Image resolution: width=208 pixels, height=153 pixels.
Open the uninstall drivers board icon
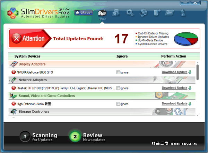(170, 13)
